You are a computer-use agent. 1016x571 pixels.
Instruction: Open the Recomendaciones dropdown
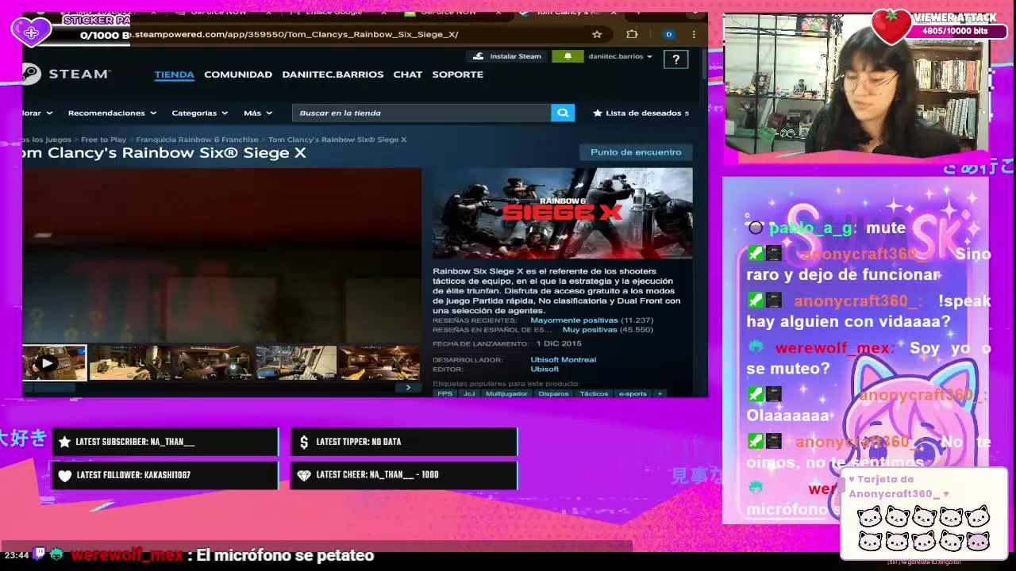112,113
